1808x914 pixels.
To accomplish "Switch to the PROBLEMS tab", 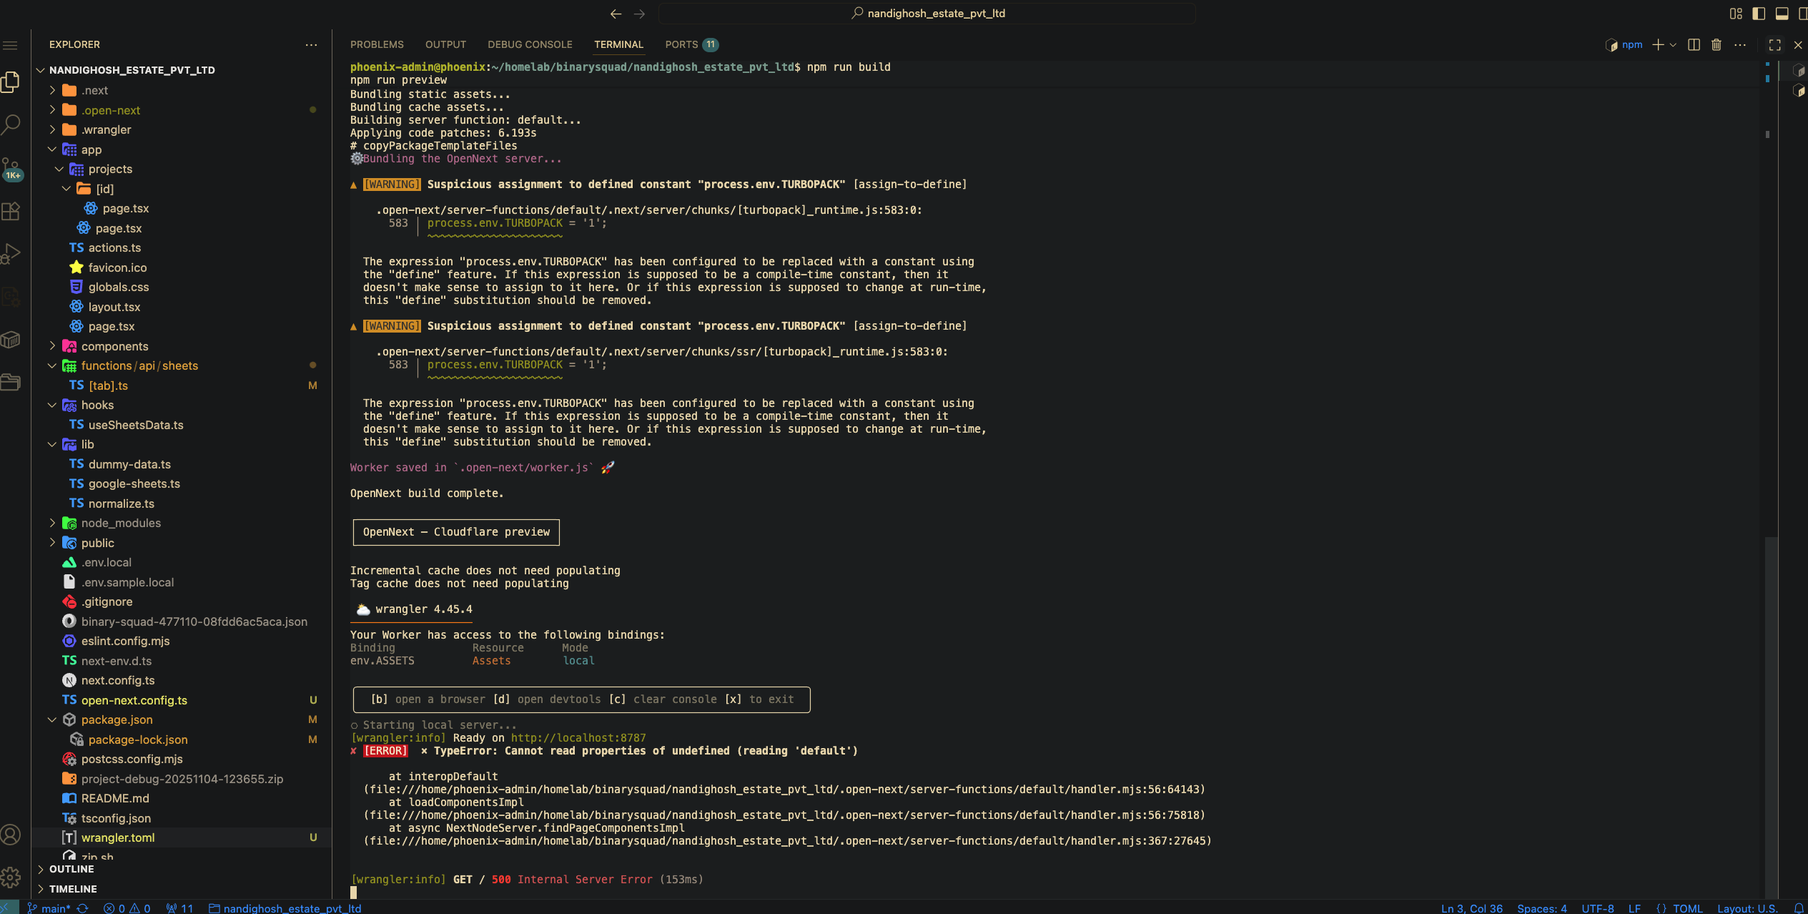I will (x=377, y=44).
